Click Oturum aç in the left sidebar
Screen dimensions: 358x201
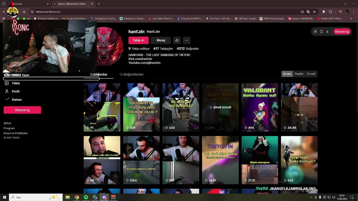pos(22,110)
